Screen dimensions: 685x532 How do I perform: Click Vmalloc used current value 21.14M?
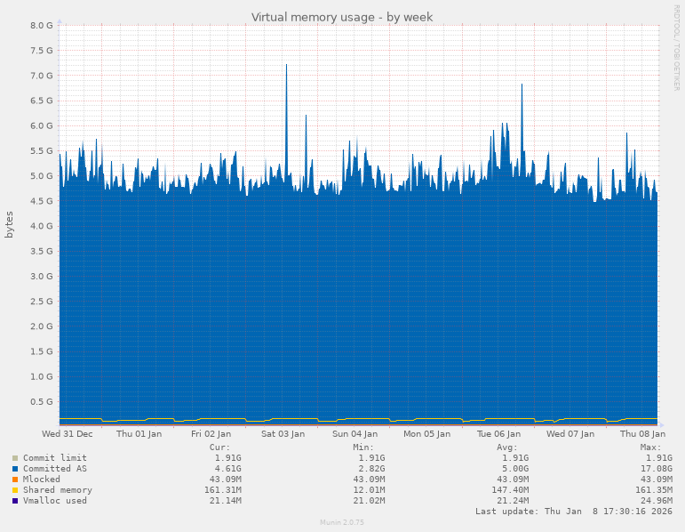[x=225, y=500]
